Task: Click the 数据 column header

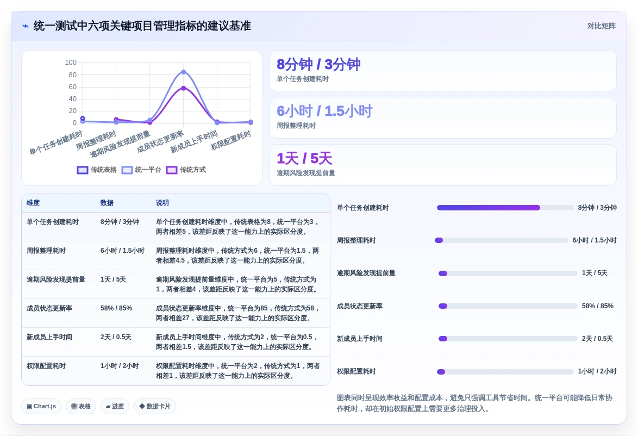Action: point(107,203)
